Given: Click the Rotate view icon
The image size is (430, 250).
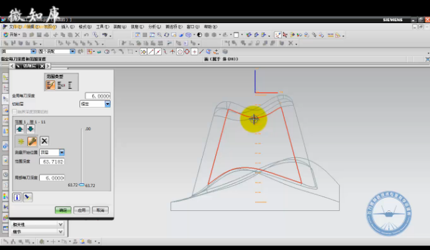Looking at the screenshot, I should click(166, 35).
